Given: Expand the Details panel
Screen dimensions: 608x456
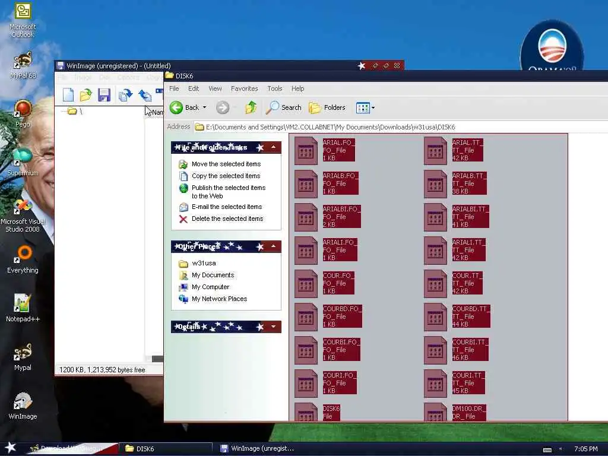Looking at the screenshot, I should point(273,327).
